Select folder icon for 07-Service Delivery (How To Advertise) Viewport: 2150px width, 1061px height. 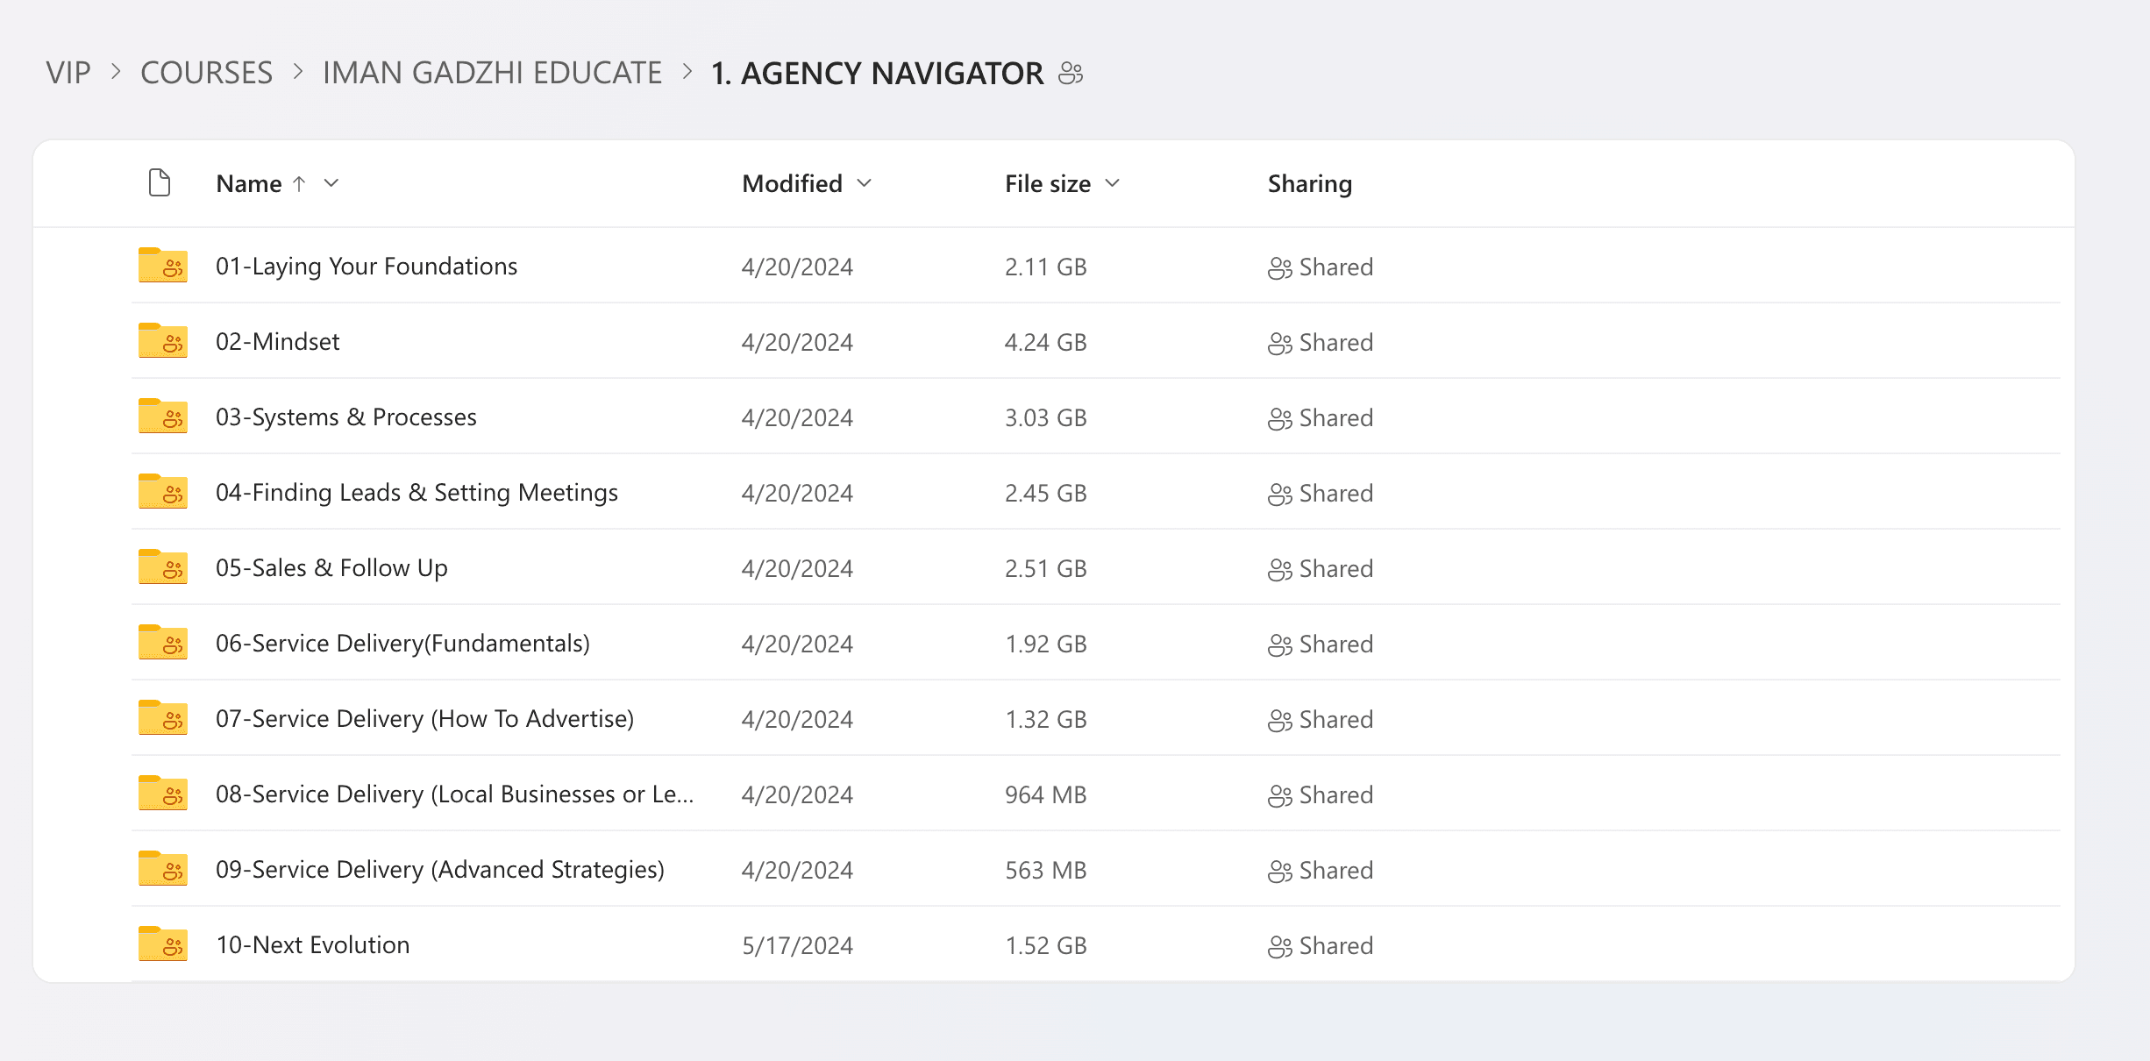click(x=163, y=717)
